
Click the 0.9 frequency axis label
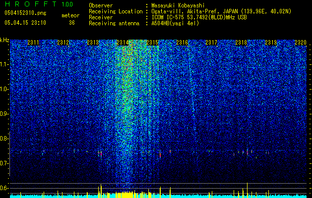click(4, 114)
